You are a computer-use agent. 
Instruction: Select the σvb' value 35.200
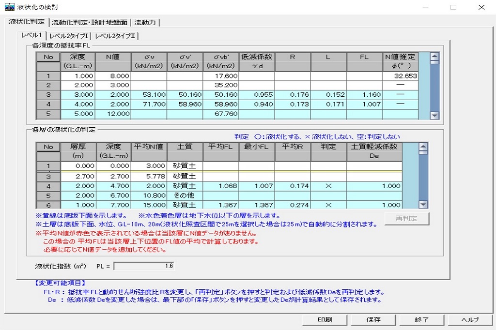click(x=221, y=85)
